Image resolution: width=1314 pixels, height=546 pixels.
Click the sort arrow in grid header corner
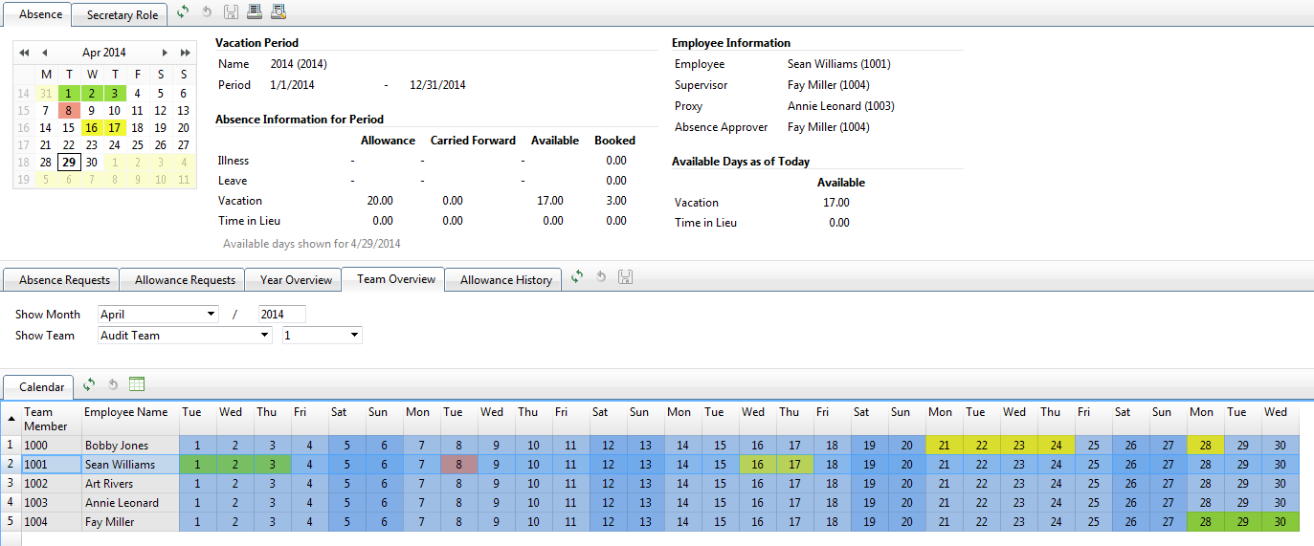coord(11,419)
